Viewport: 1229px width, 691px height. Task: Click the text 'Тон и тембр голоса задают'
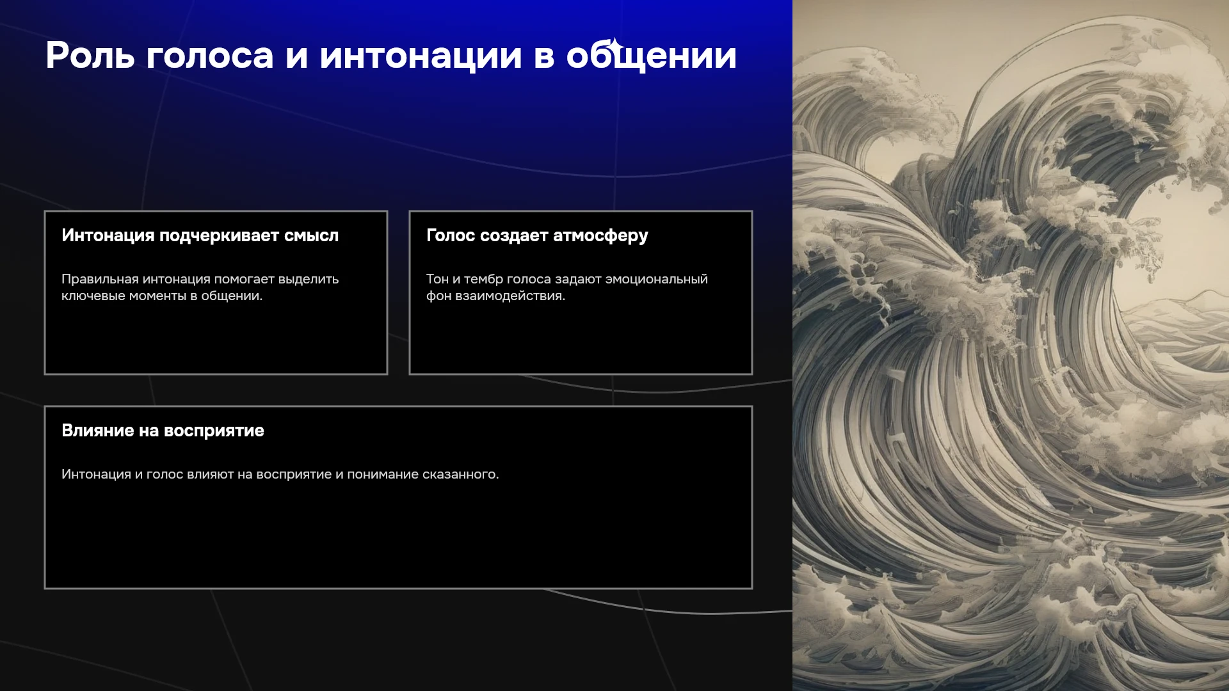pyautogui.click(x=513, y=279)
